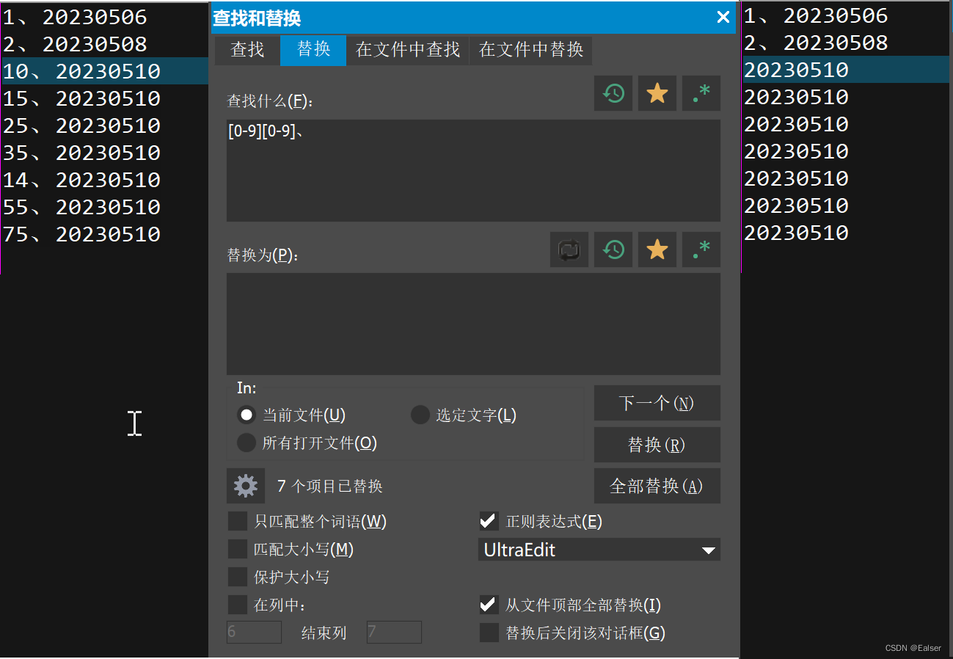This screenshot has width=953, height=659.
Task: Click the 替换 button
Action: [657, 445]
